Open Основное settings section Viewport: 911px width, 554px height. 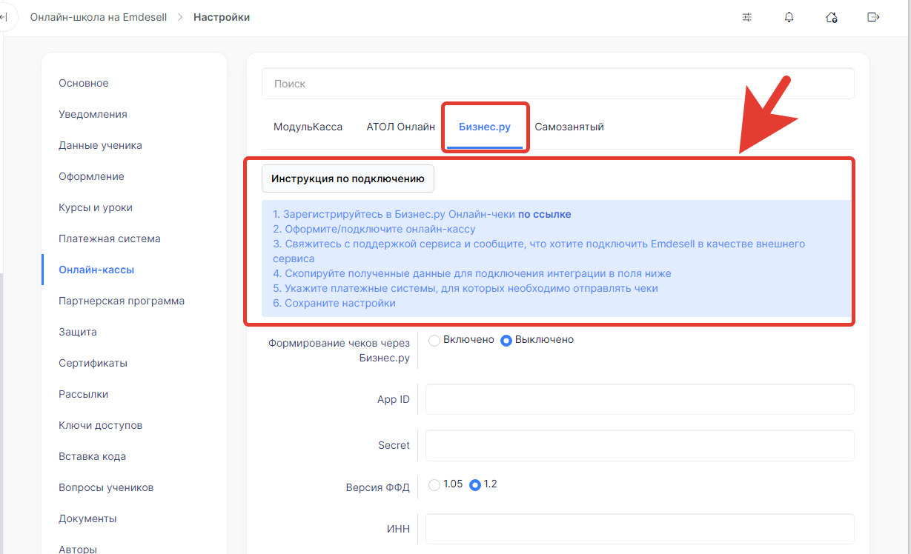pos(84,83)
